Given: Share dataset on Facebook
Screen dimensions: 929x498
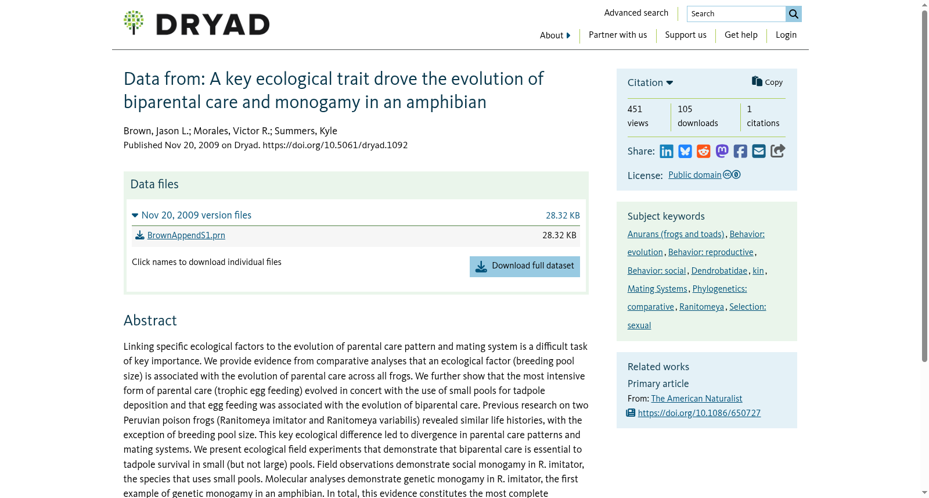Looking at the screenshot, I should 740,152.
